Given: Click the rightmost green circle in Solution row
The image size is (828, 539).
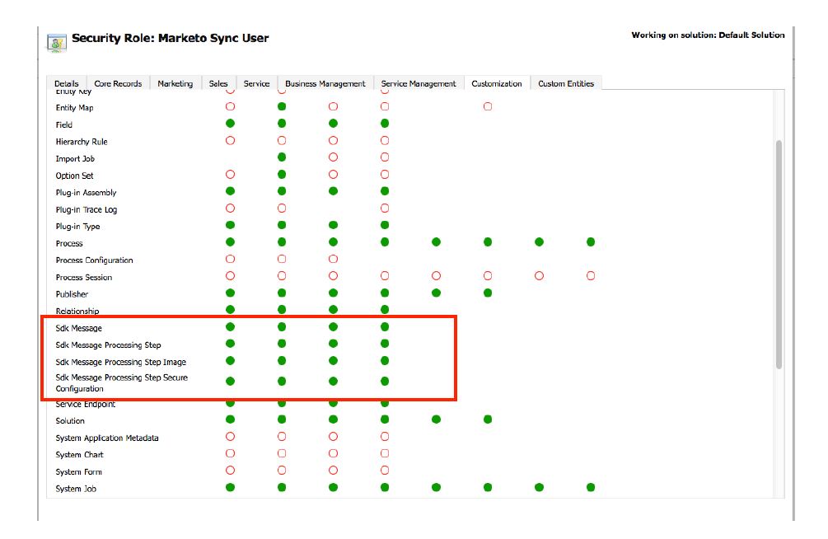Looking at the screenshot, I should [x=488, y=419].
